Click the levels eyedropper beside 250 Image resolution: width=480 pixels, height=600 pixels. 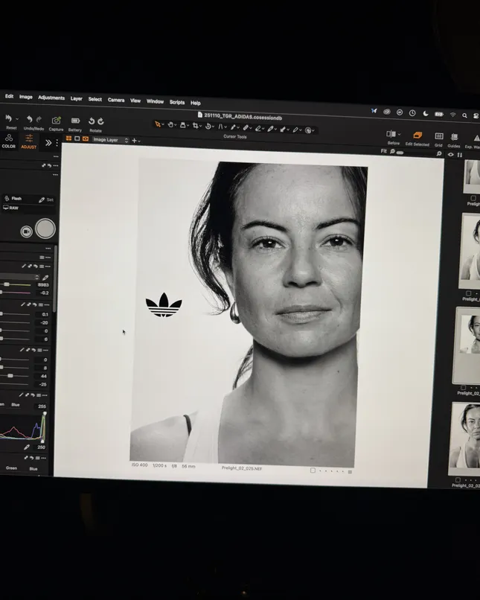[27, 447]
